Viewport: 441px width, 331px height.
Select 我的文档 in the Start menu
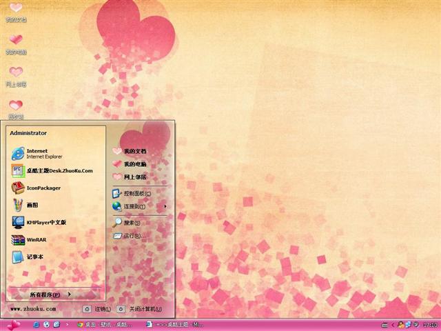134,151
